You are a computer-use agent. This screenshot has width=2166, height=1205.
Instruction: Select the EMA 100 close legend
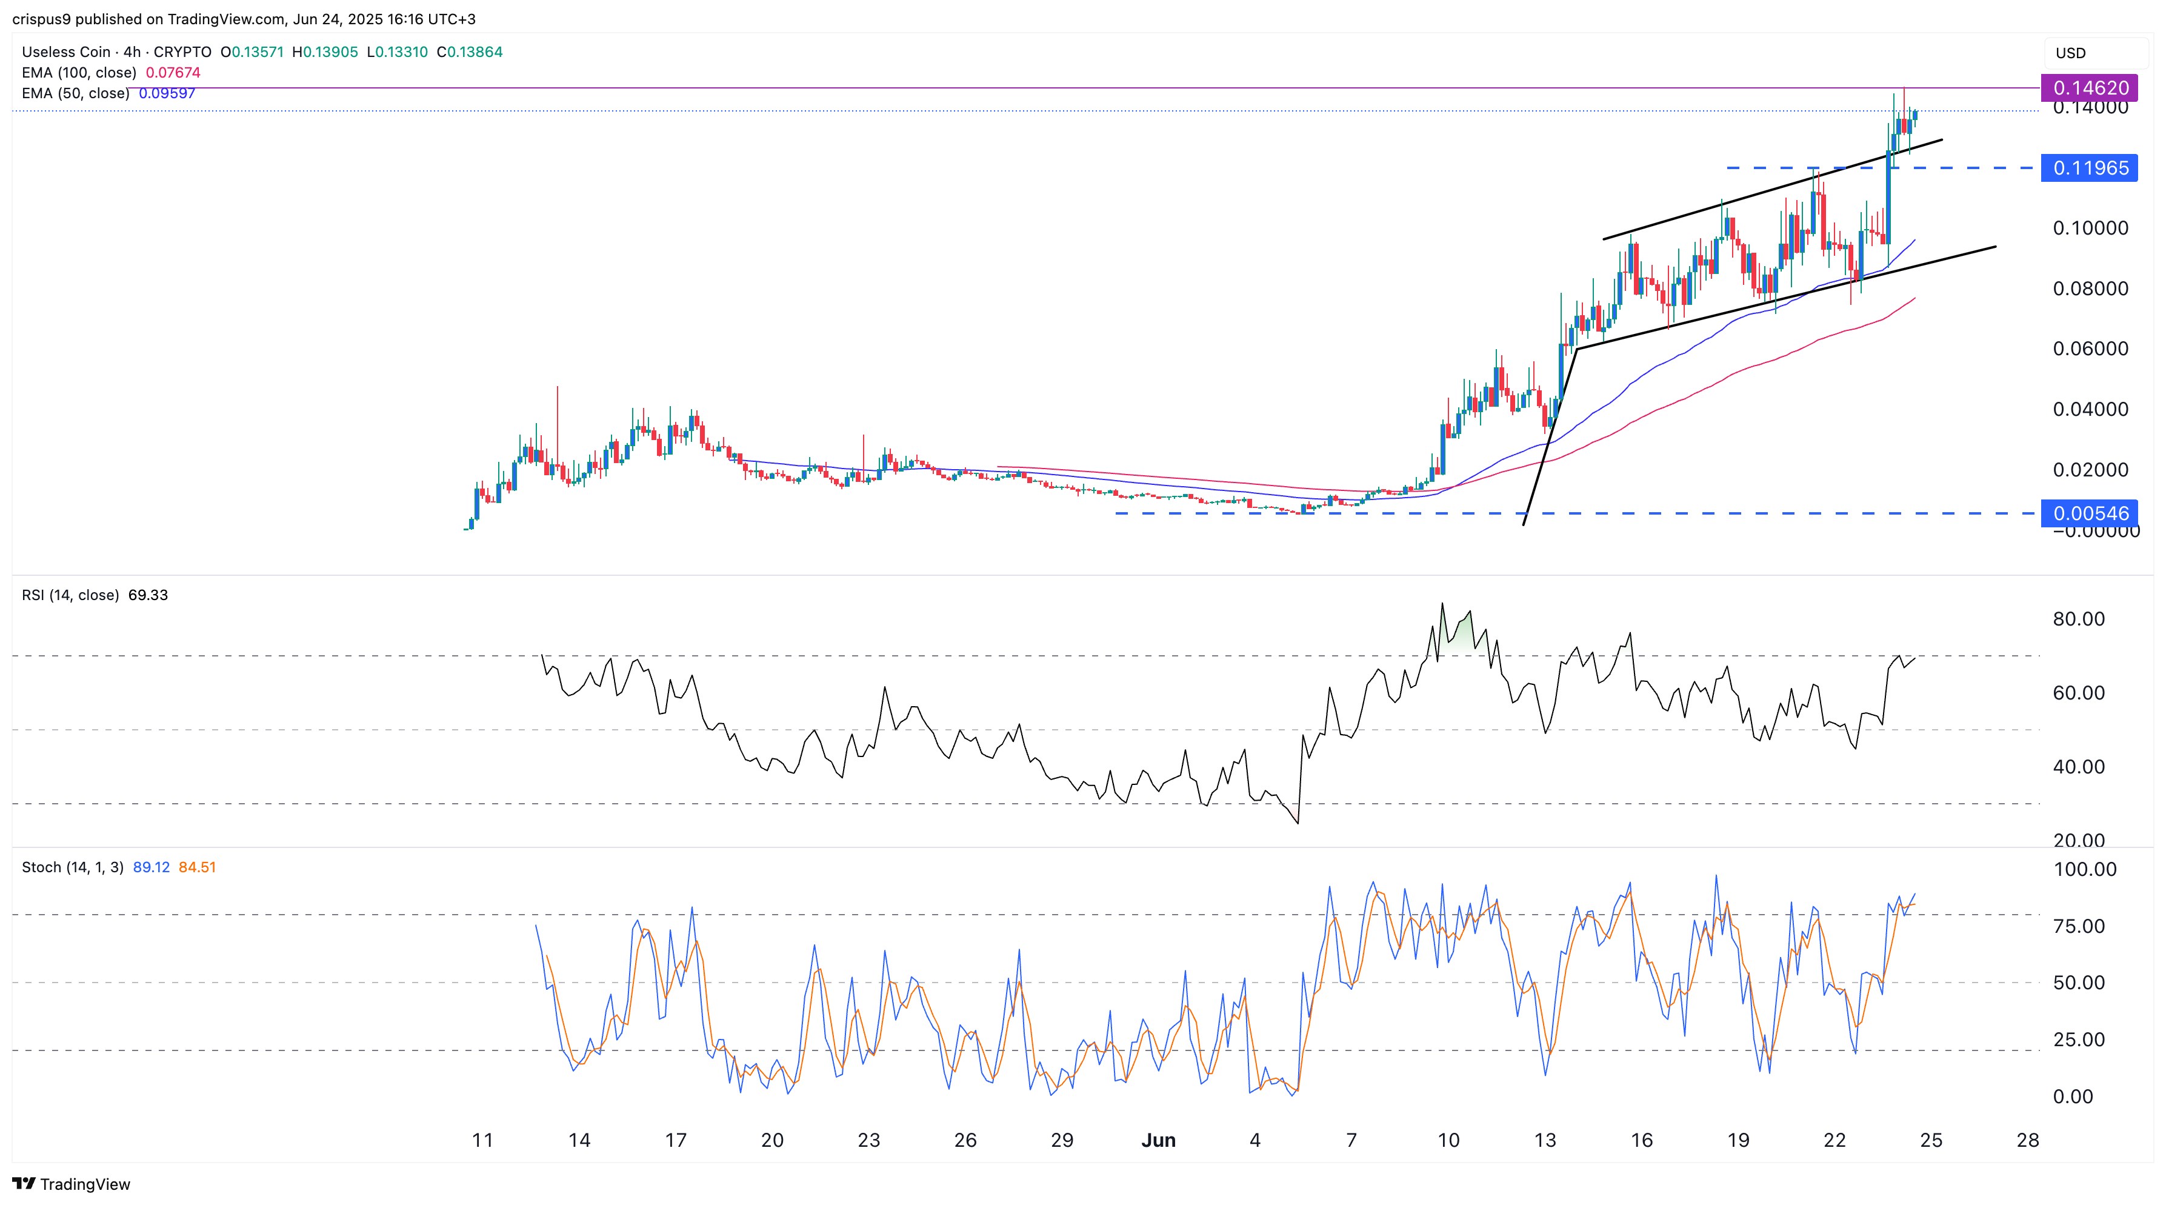(79, 72)
